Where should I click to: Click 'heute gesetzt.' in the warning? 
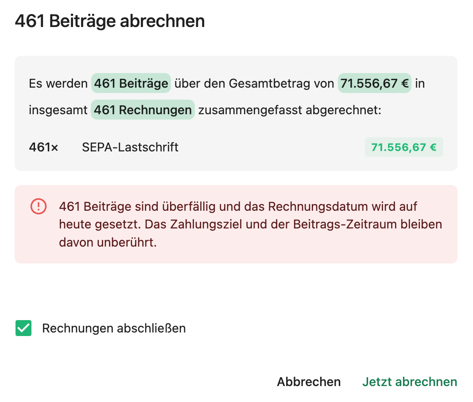click(x=100, y=224)
